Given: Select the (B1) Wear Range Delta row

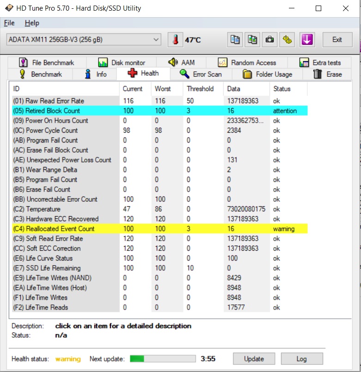Looking at the screenshot, I should coord(160,170).
